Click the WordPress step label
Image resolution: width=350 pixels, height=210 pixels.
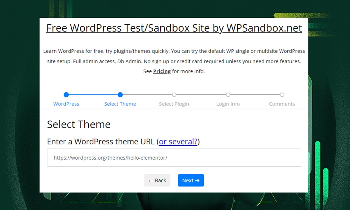coord(66,104)
